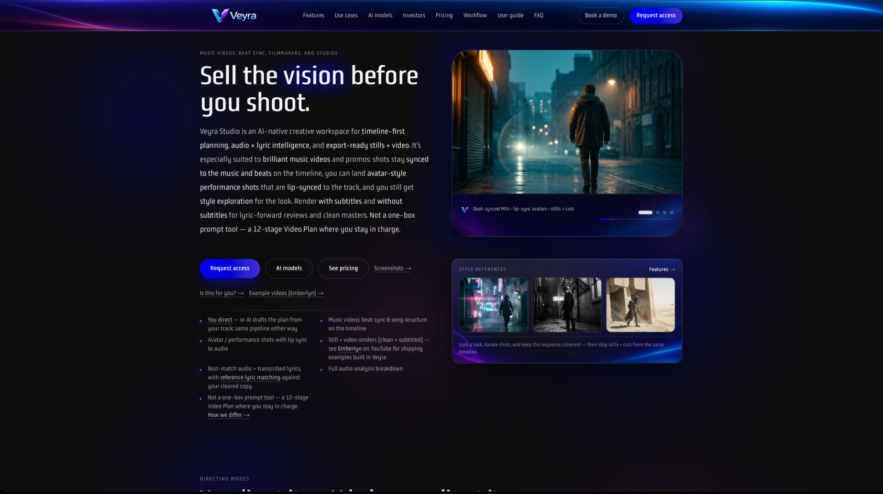This screenshot has height=494, width=883.
Task: Click the 'Sell the vision before you shoot.' heading
Action: pyautogui.click(x=309, y=89)
